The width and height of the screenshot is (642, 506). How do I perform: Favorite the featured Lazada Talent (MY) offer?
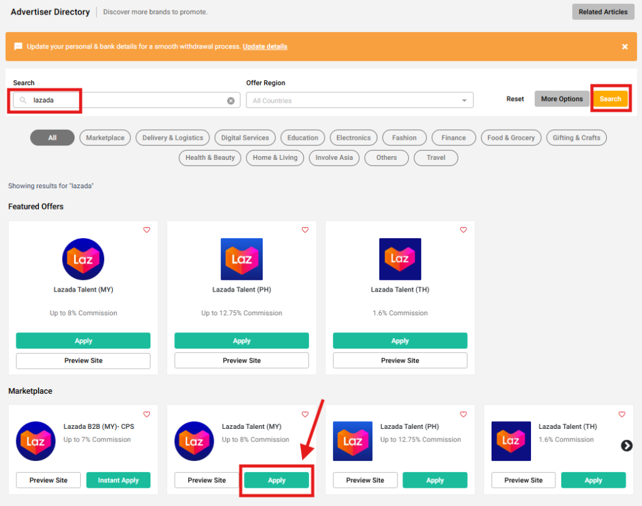pyautogui.click(x=147, y=230)
